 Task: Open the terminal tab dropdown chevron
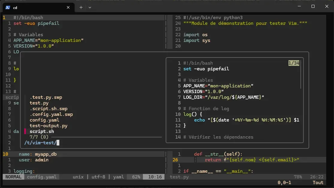(x=90, y=7)
